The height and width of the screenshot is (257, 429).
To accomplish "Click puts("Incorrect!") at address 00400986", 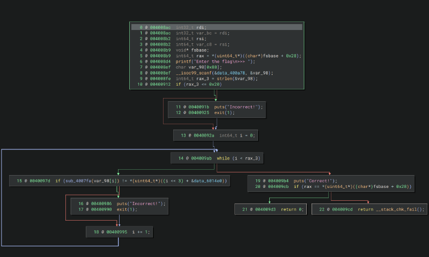I will [x=141, y=203].
